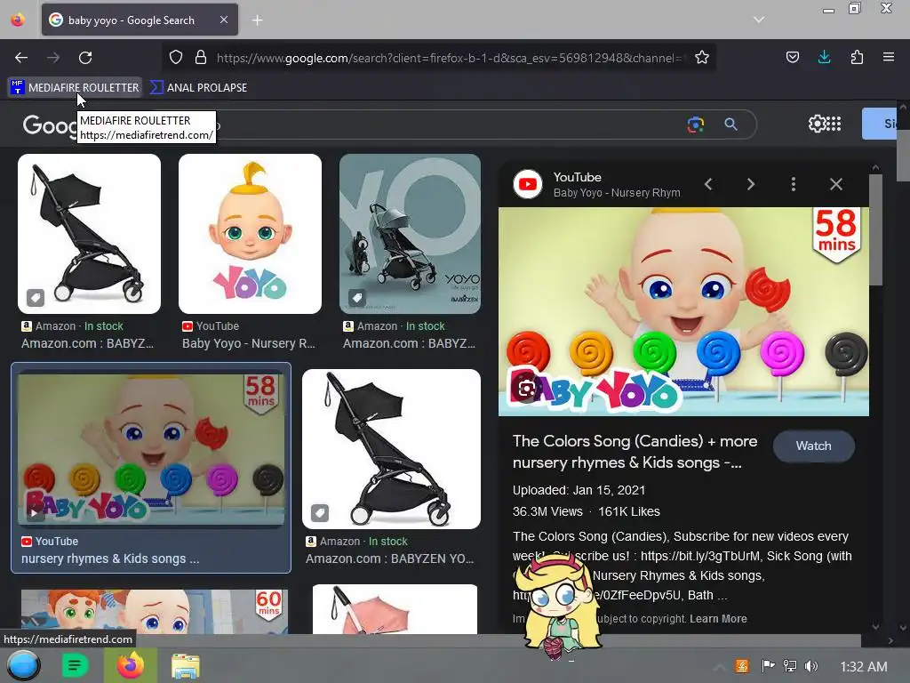Open the file explorer taskbar icon
The width and height of the screenshot is (910, 683).
185,665
